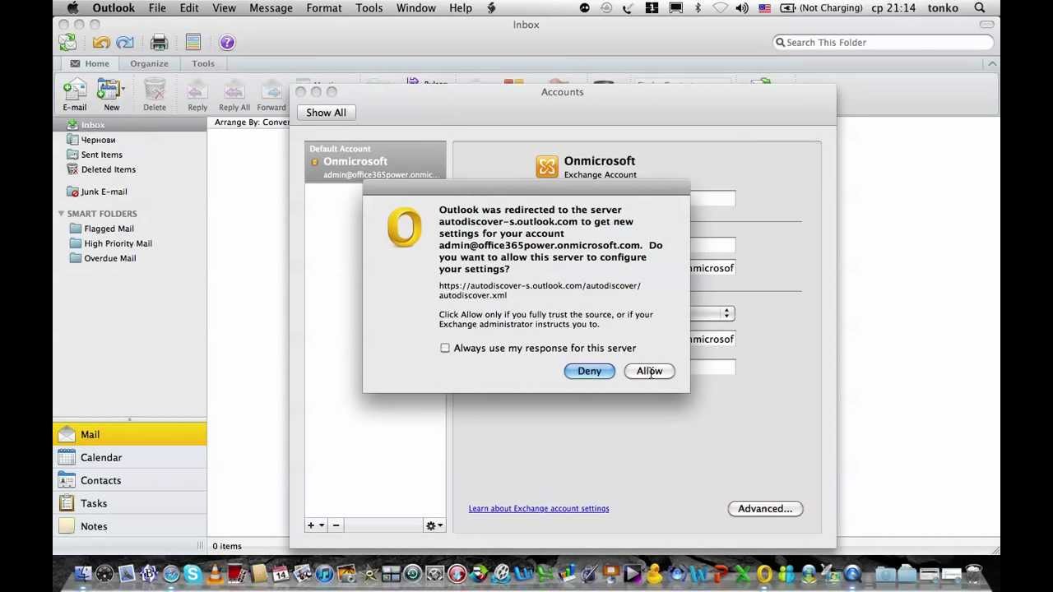The height and width of the screenshot is (592, 1053).
Task: Click the Undo arrow icon
Action: 101,42
